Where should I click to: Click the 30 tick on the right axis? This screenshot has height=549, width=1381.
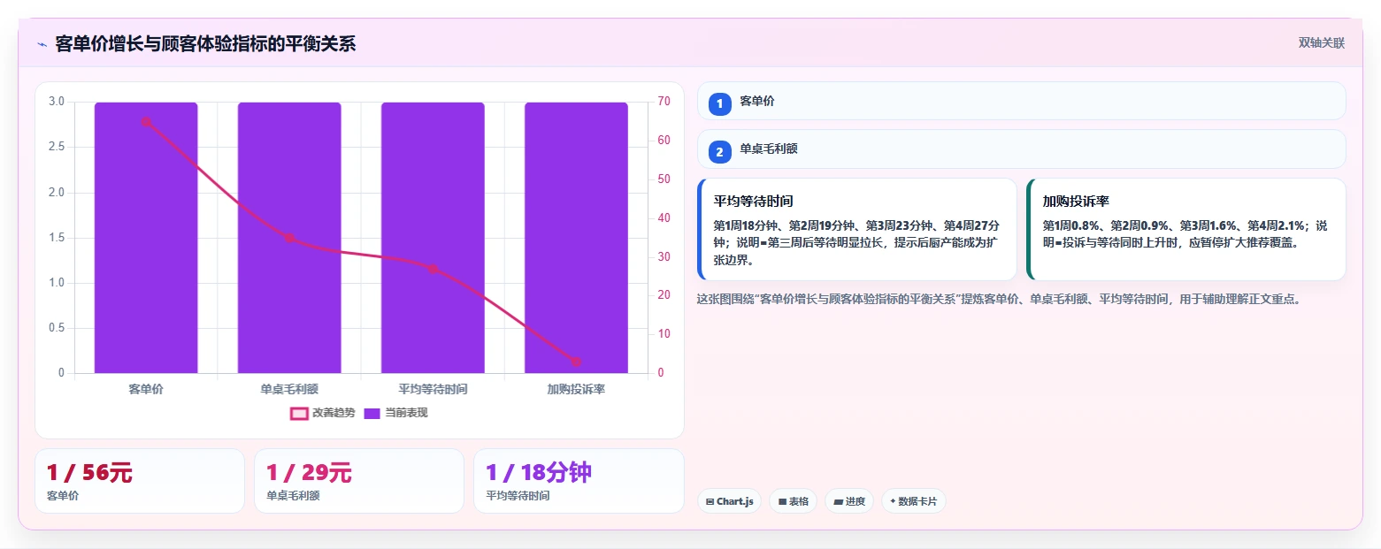coord(664,257)
